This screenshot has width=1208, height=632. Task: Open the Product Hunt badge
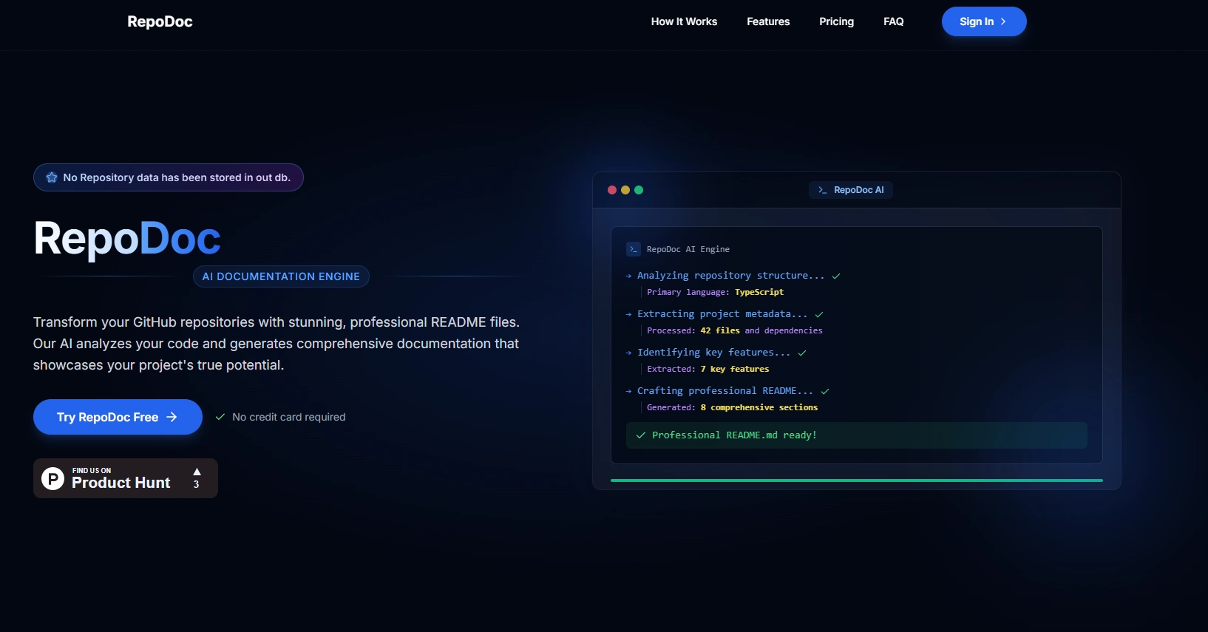pyautogui.click(x=126, y=478)
